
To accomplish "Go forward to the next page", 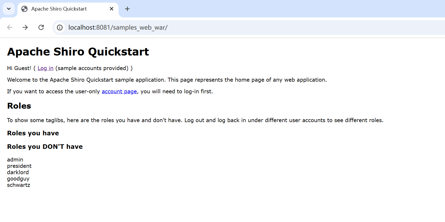I will 25,27.
